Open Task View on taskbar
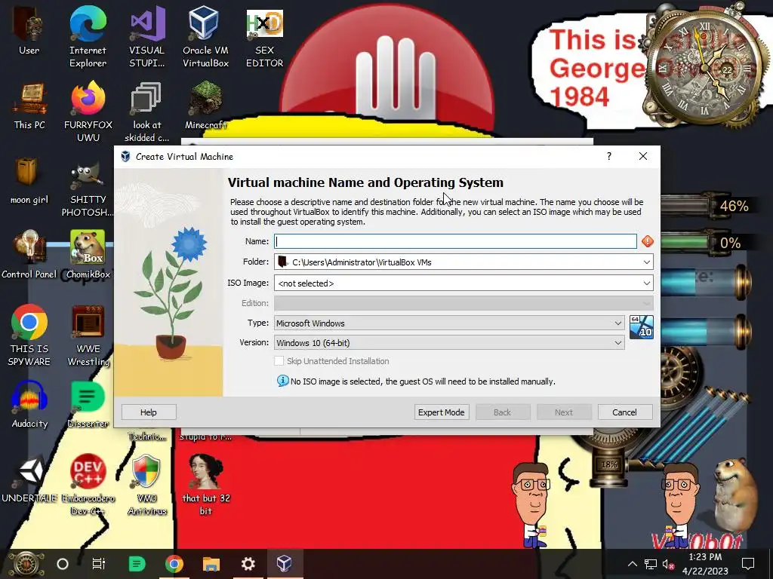Screen dimensions: 773x579 (x=99, y=564)
